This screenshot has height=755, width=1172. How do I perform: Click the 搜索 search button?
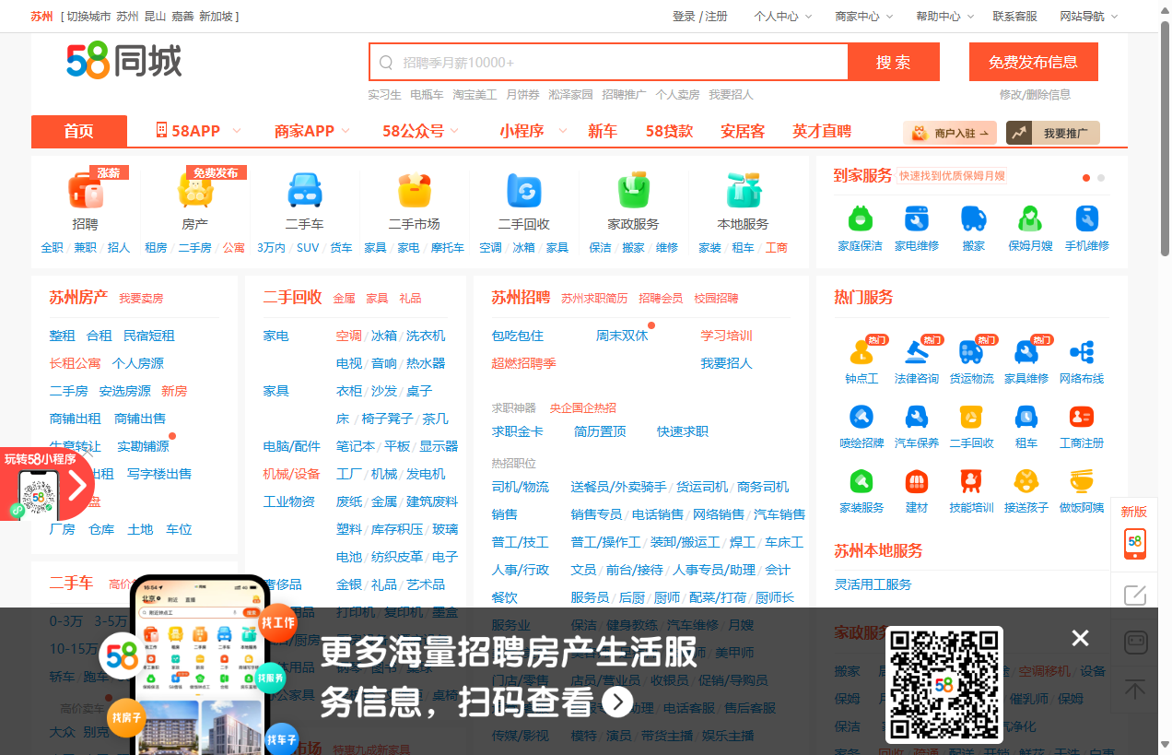click(892, 61)
